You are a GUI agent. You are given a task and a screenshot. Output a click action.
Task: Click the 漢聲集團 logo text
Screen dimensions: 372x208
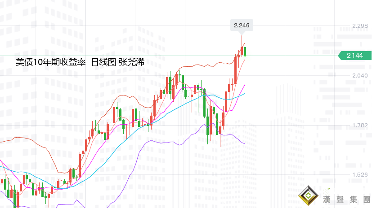click(346, 198)
